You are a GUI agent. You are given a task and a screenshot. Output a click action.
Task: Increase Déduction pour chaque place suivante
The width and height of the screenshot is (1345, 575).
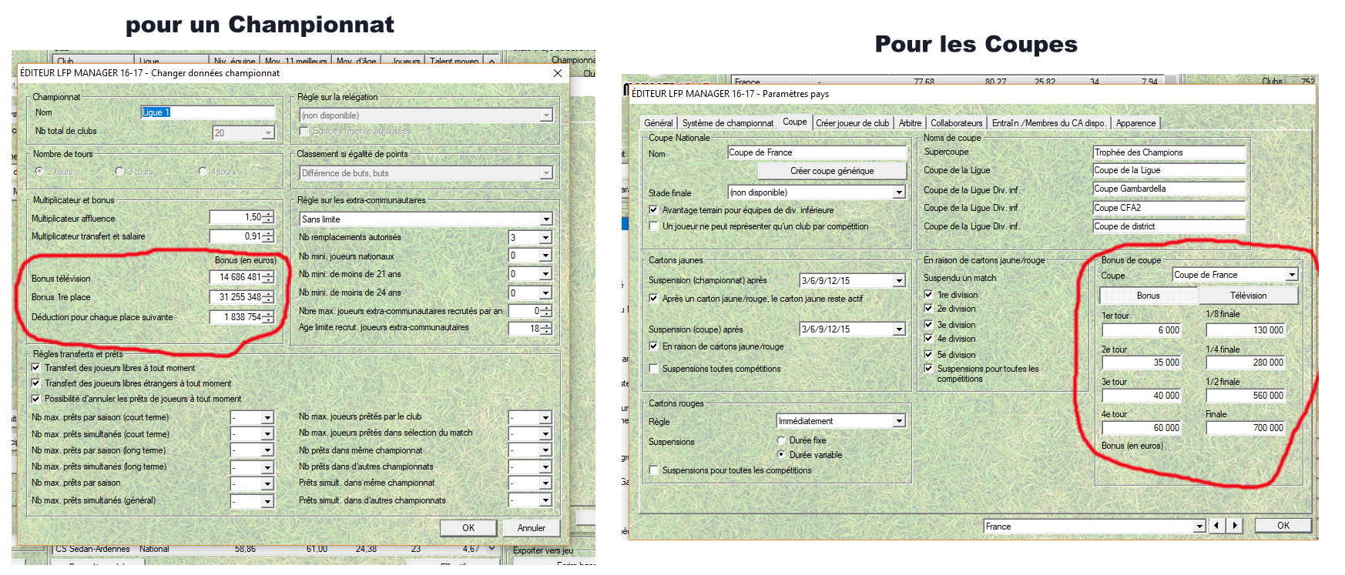(x=269, y=313)
